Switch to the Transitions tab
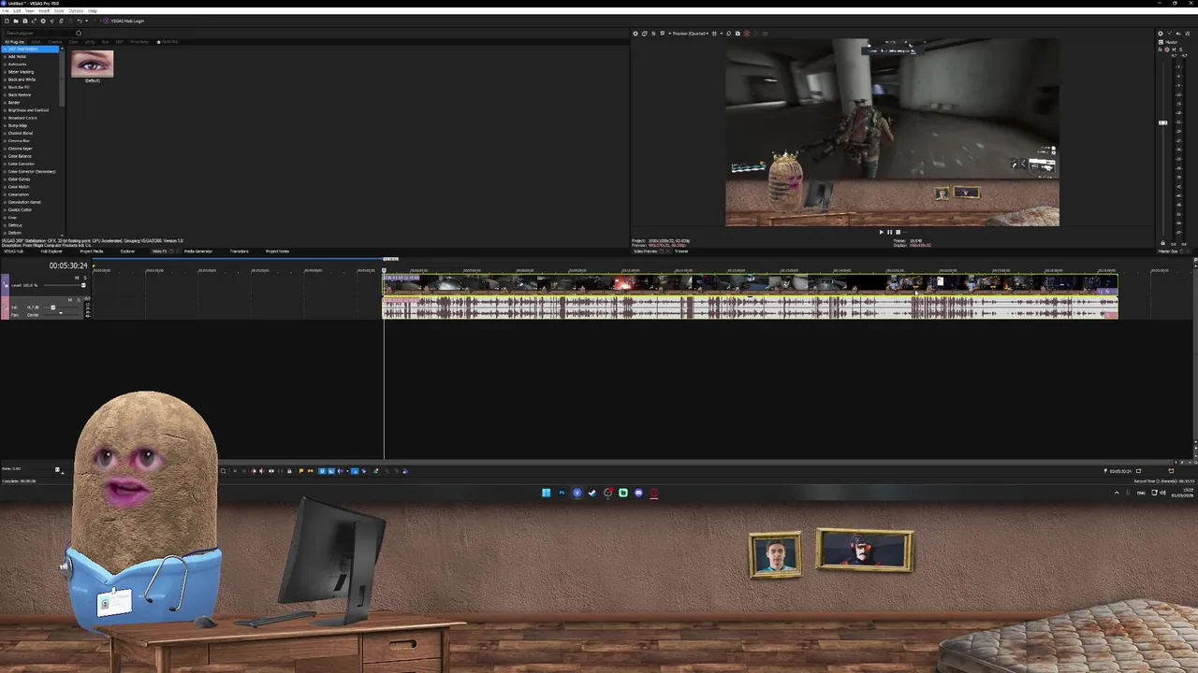The width and height of the screenshot is (1198, 673). (239, 251)
